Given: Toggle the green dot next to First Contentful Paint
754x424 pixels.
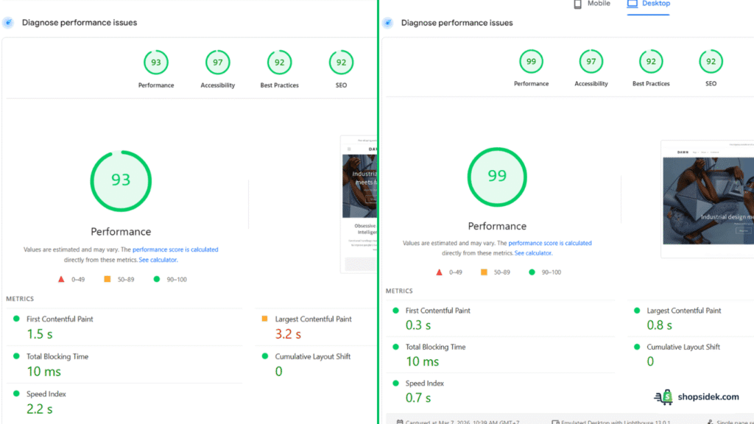Looking at the screenshot, I should click(x=395, y=309).
